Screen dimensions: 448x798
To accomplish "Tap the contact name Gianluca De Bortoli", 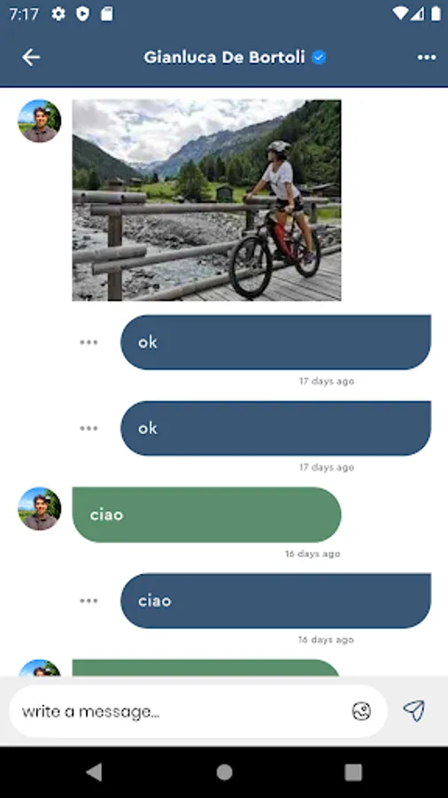I will 225,58.
